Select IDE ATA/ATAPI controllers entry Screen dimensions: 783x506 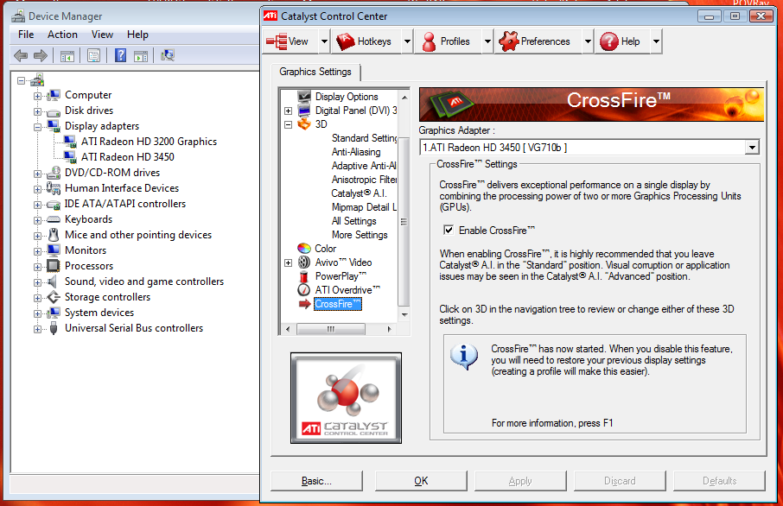(124, 204)
